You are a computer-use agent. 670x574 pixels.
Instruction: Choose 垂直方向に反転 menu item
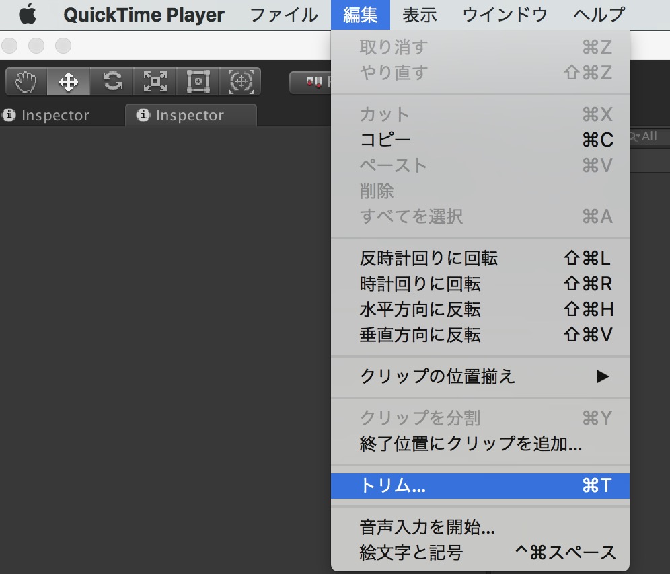click(480, 335)
